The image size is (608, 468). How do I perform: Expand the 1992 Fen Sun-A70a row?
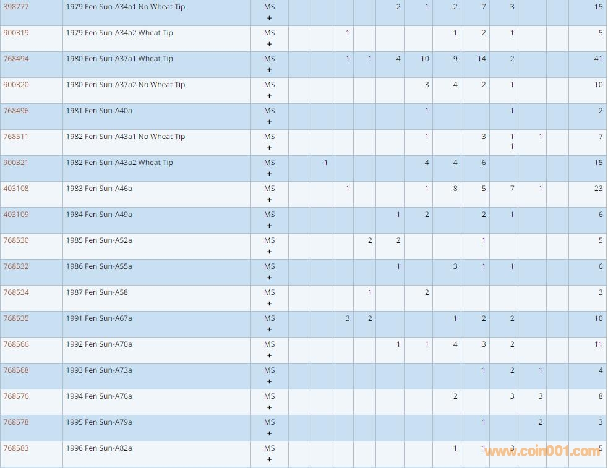pyautogui.click(x=269, y=356)
